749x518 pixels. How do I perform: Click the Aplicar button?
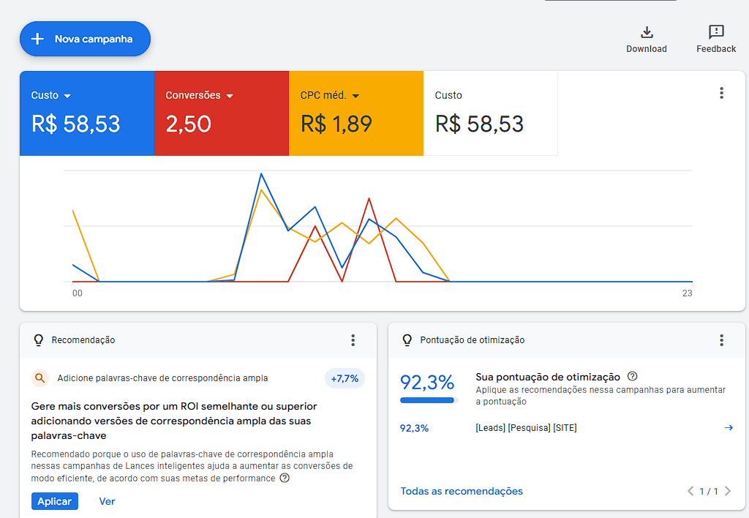[x=54, y=501]
